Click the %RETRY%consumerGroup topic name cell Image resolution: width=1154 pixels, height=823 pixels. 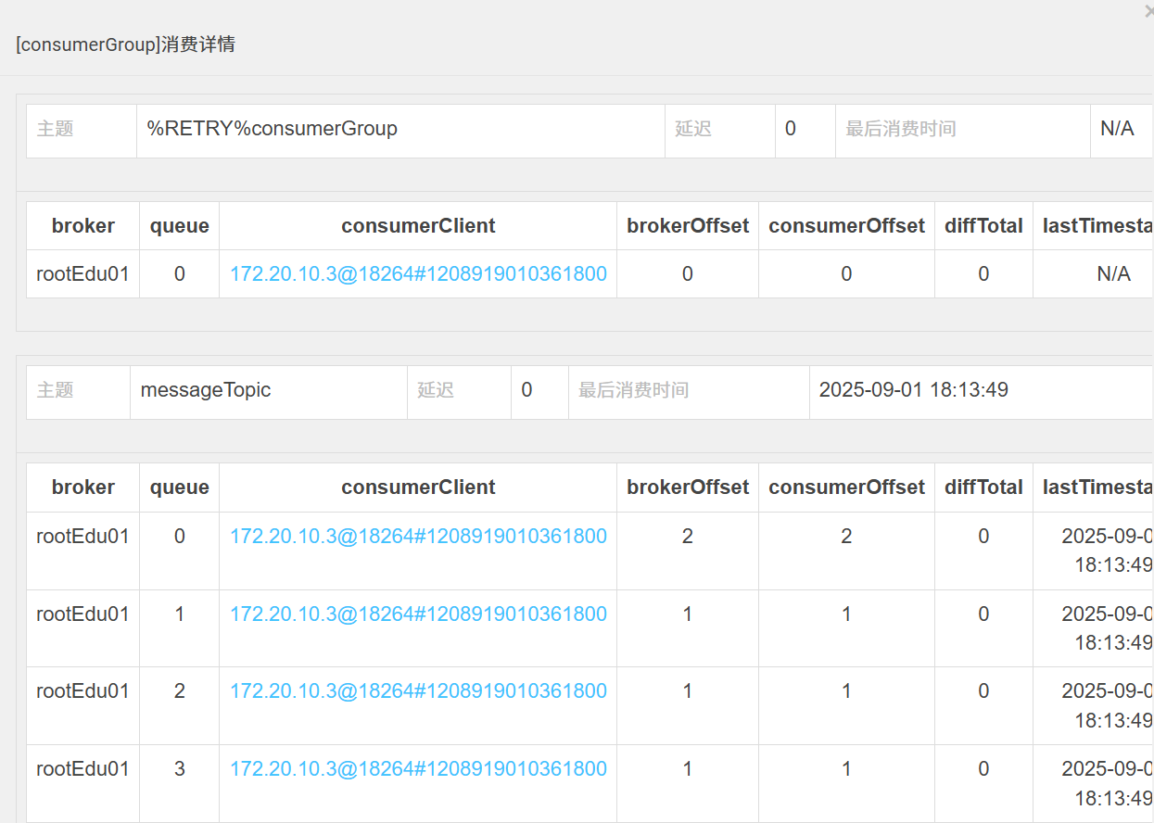point(273,129)
